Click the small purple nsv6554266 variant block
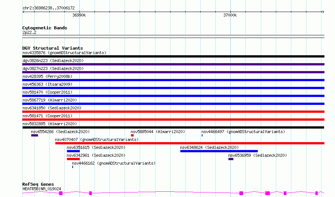This screenshot has height=197, width=335. [35, 135]
